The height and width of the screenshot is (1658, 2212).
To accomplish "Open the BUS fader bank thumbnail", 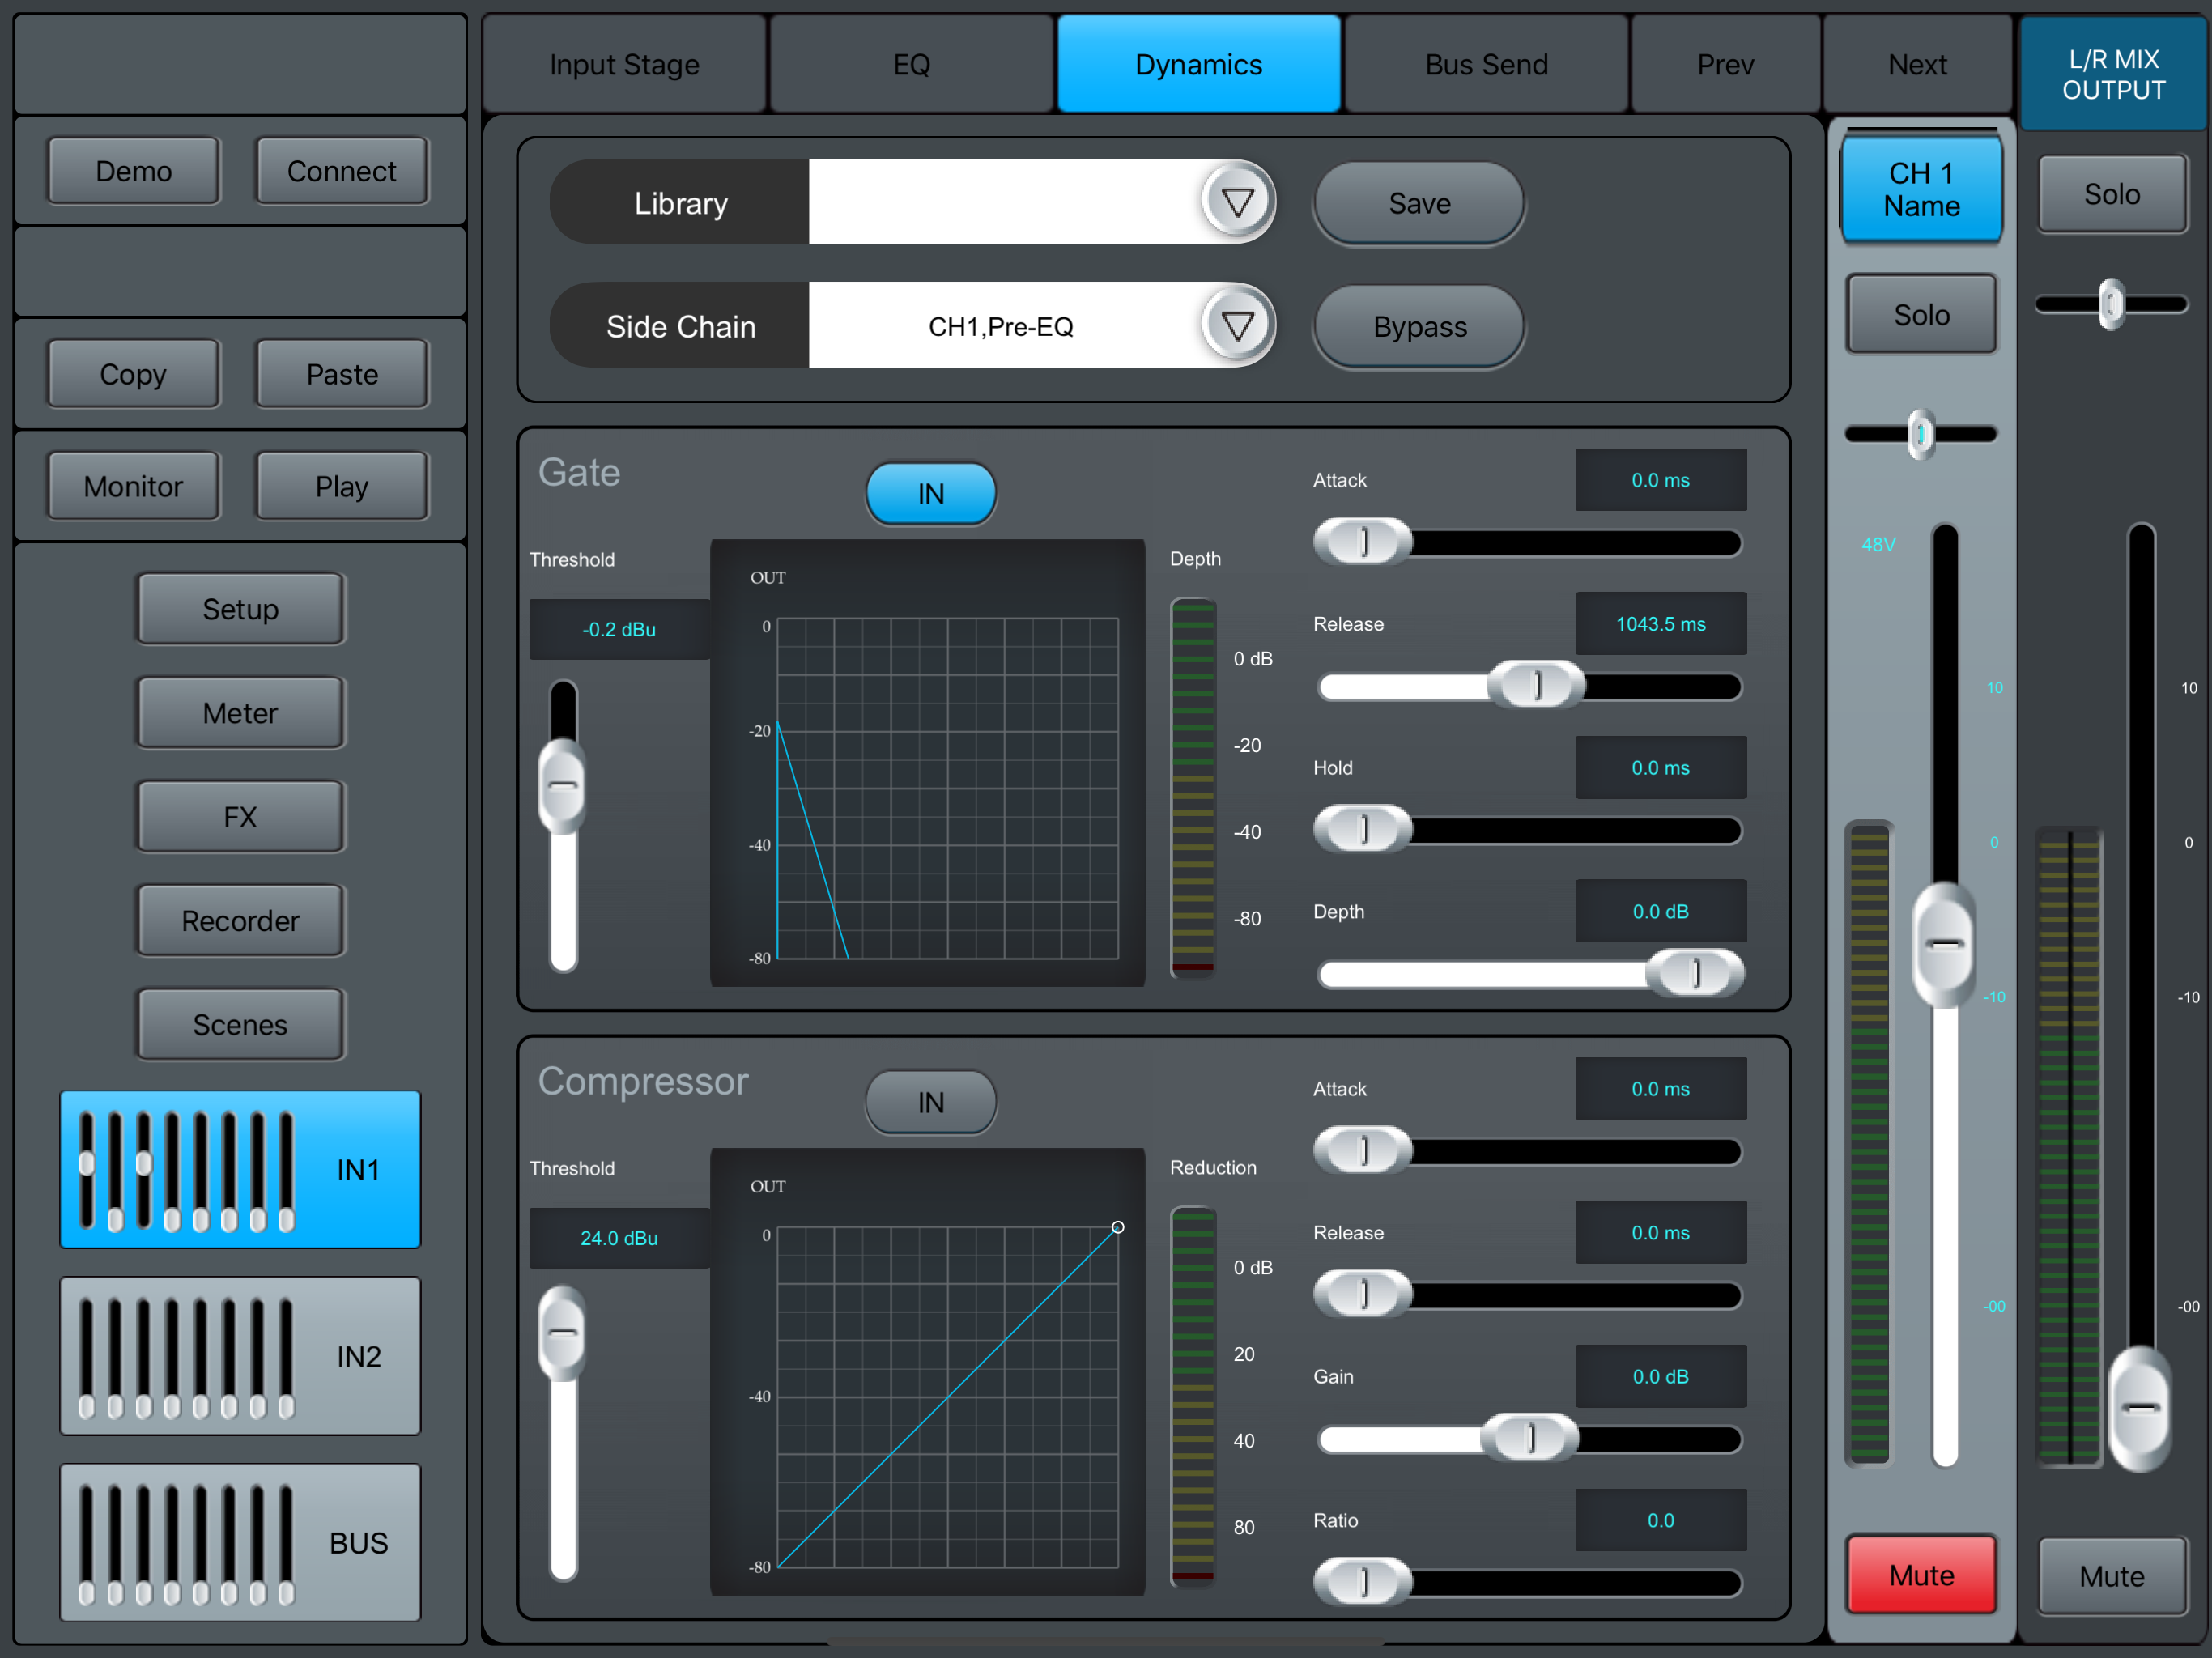I will 240,1541.
